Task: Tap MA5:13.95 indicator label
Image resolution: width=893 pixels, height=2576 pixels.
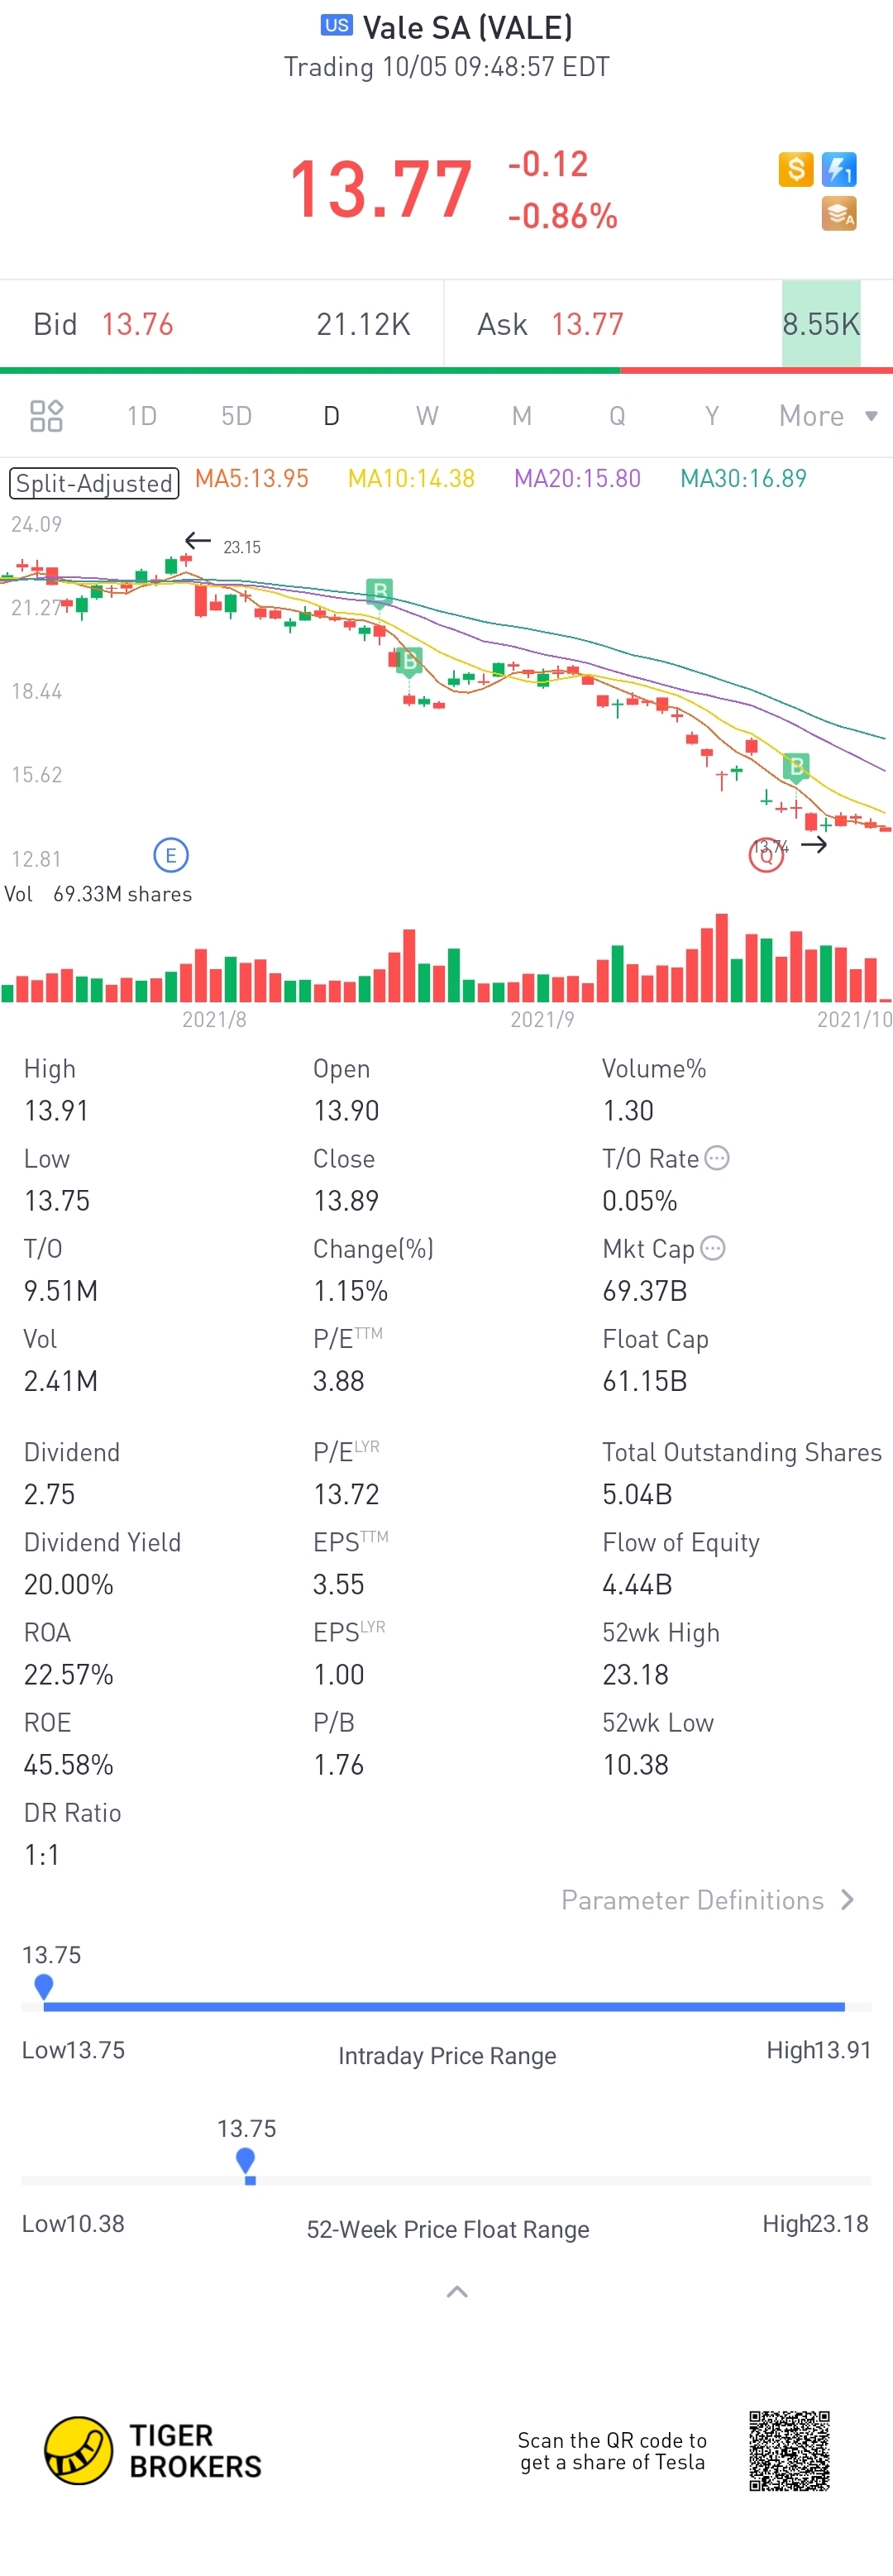Action: pyautogui.click(x=252, y=478)
